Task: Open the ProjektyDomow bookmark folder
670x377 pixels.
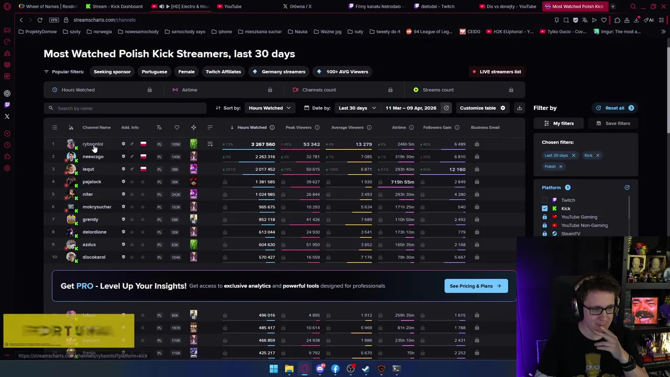Action: (x=38, y=31)
